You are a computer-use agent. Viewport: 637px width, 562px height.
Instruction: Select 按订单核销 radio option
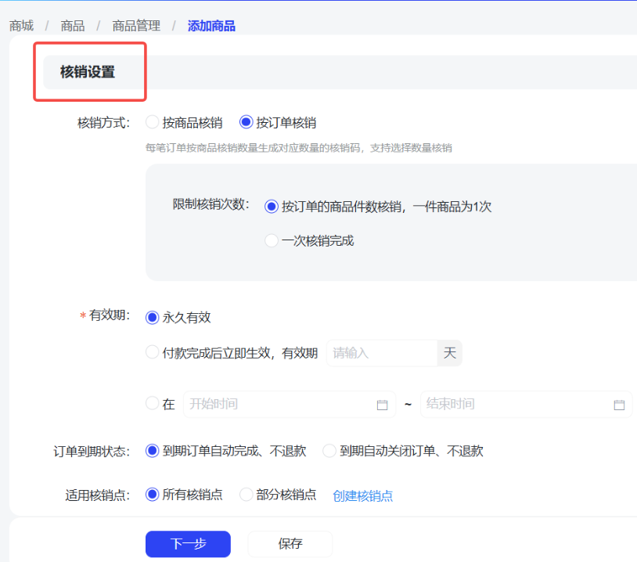click(x=247, y=122)
